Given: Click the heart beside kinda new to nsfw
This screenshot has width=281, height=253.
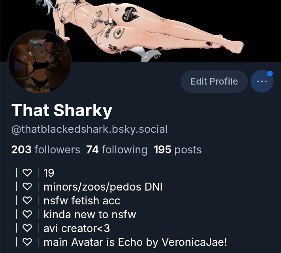Looking at the screenshot, I should tap(27, 214).
